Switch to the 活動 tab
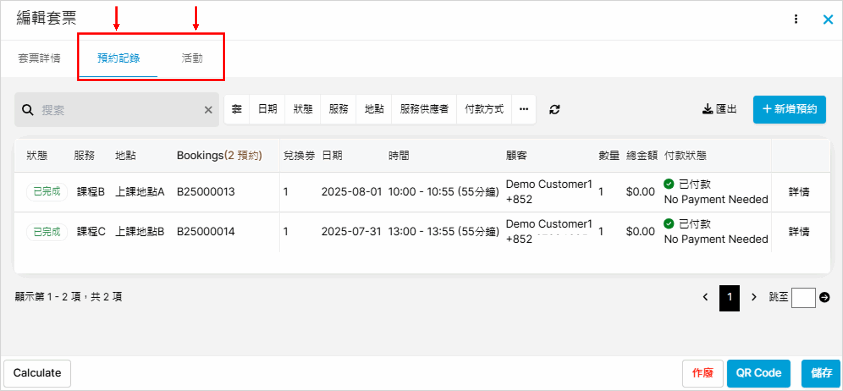The image size is (843, 391). (x=192, y=58)
